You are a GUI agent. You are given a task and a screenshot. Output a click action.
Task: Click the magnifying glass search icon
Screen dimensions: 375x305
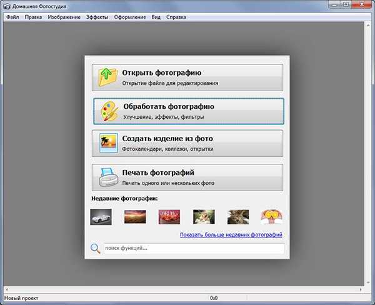click(x=95, y=249)
